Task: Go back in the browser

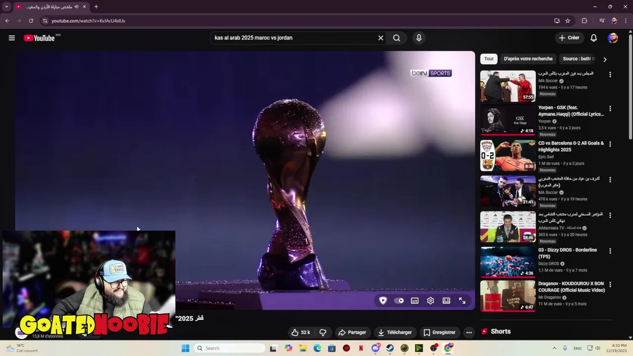Action: click(7, 21)
